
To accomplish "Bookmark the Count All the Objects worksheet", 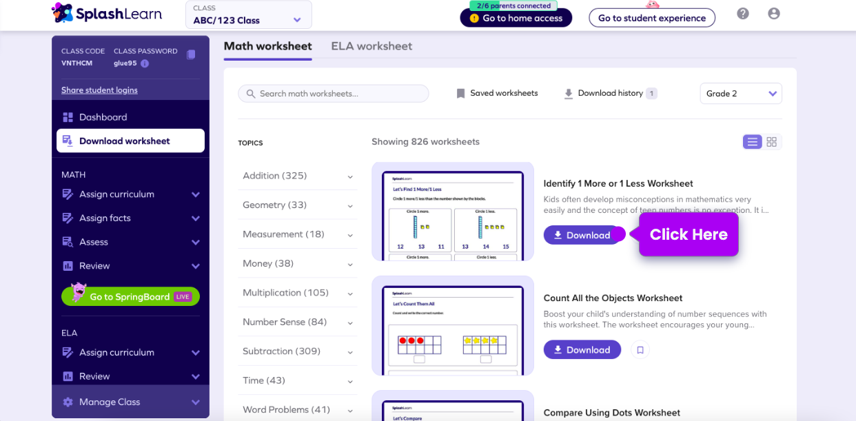I will (640, 350).
